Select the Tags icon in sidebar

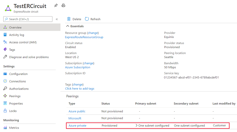click(x=5, y=49)
